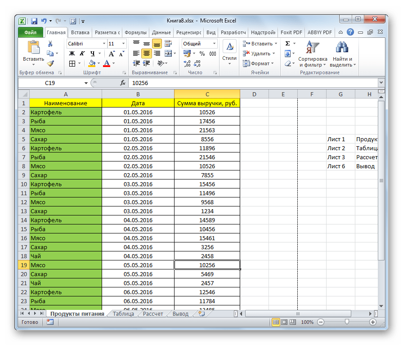This screenshot has height=345, width=403.
Task: Toggle italic formatting
Action: (x=81, y=54)
